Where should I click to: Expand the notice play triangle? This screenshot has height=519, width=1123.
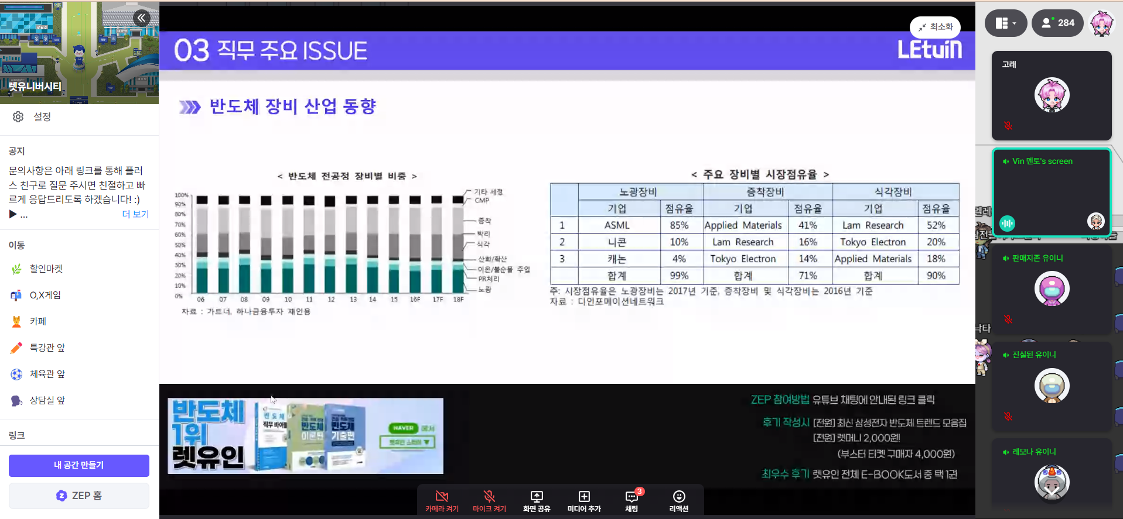click(x=13, y=214)
